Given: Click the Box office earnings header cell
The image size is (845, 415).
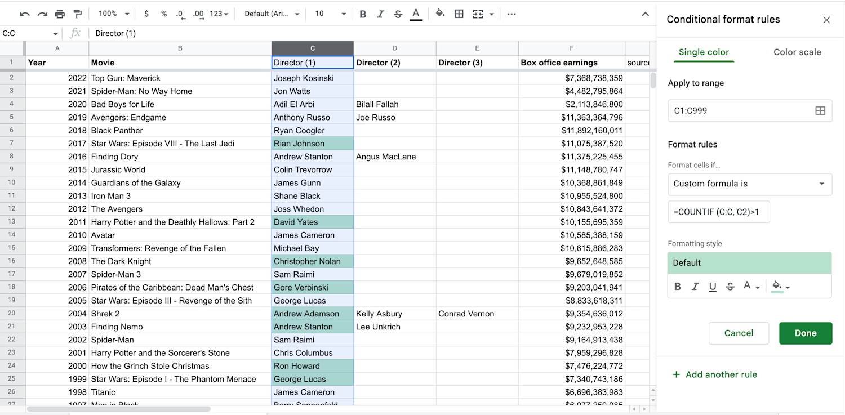Looking at the screenshot, I should tap(572, 63).
